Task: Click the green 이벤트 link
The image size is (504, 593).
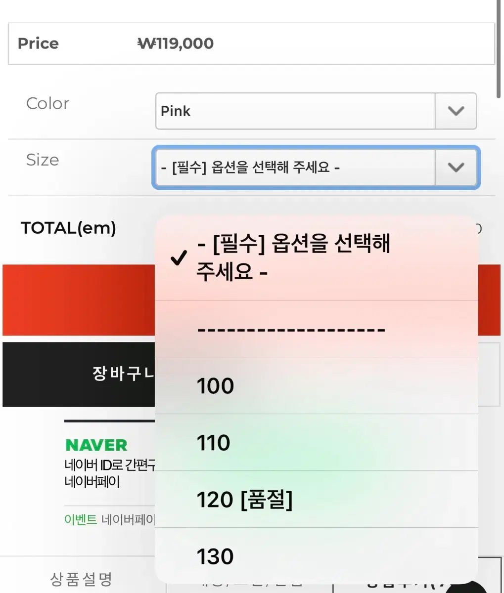Action: tap(81, 520)
